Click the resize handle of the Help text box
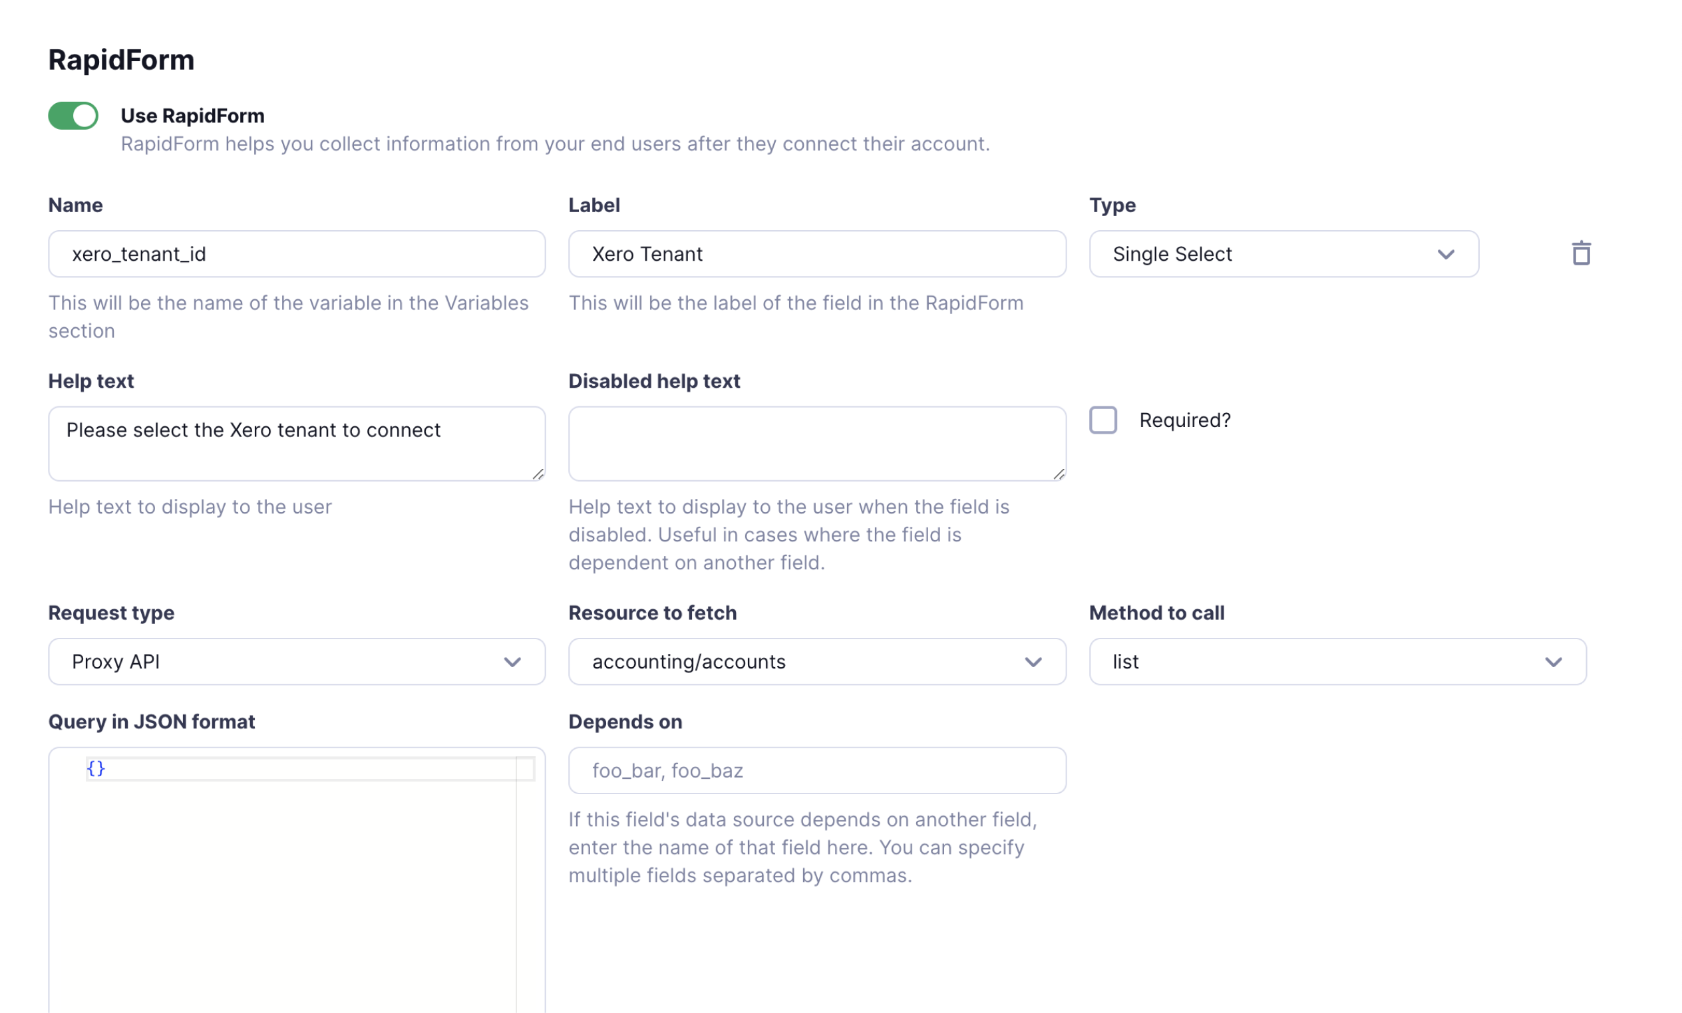The height and width of the screenshot is (1013, 1682). pyautogui.click(x=538, y=474)
